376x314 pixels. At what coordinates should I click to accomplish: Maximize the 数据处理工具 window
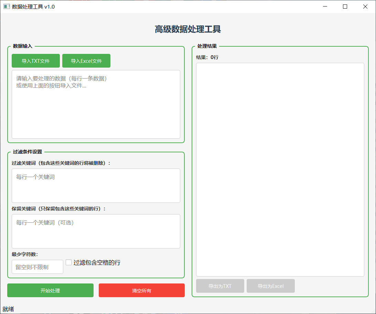345,7
